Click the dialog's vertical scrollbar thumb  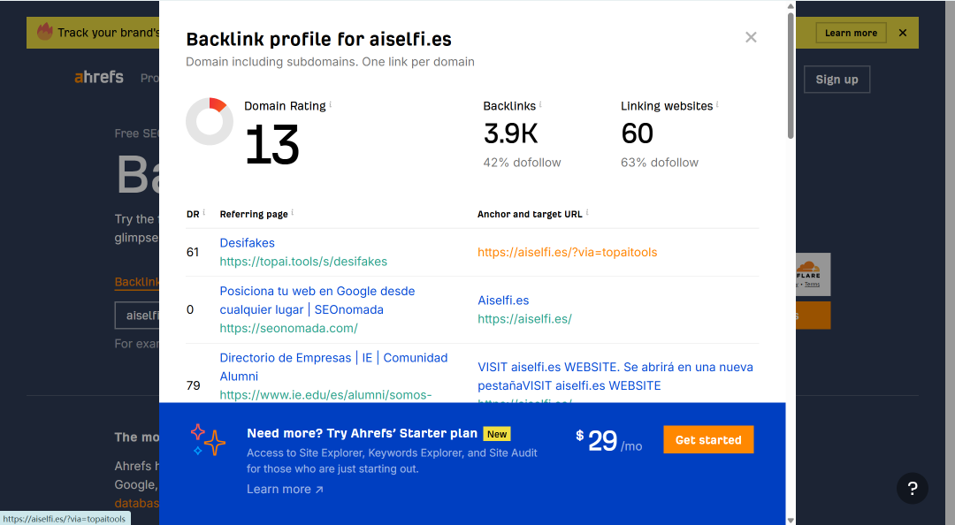(791, 75)
